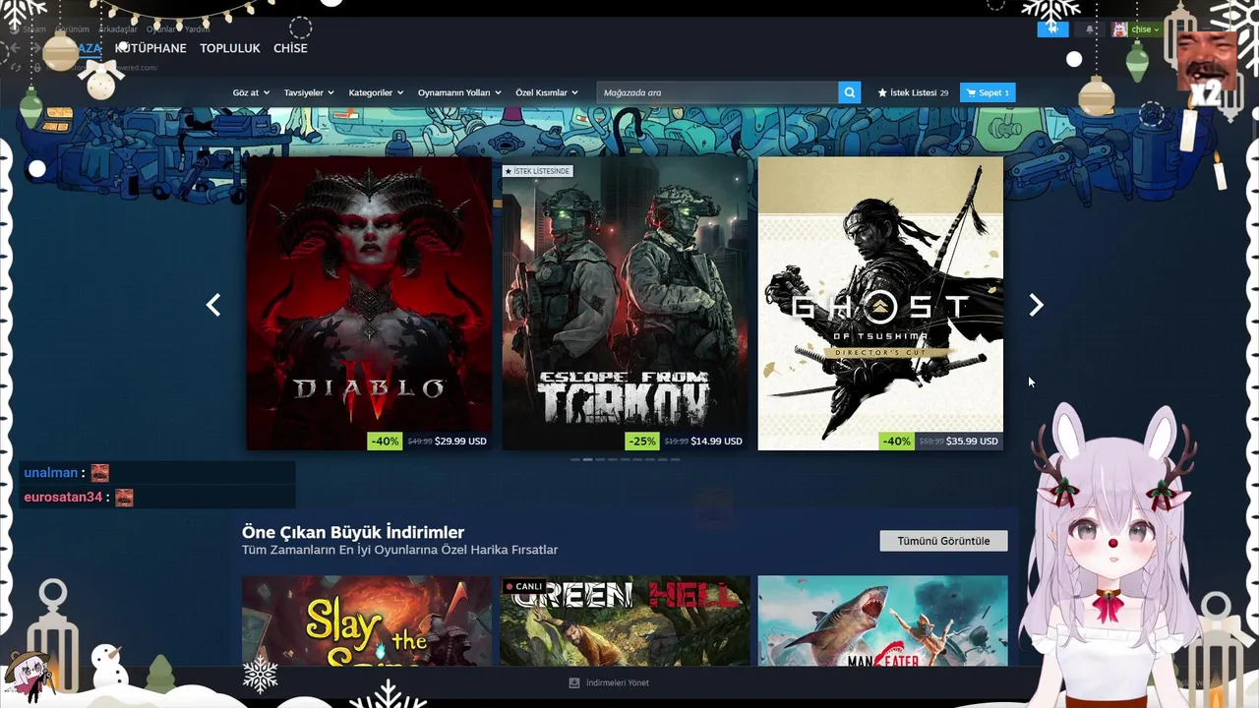
Task: Open the Steam menu
Action: 34,29
